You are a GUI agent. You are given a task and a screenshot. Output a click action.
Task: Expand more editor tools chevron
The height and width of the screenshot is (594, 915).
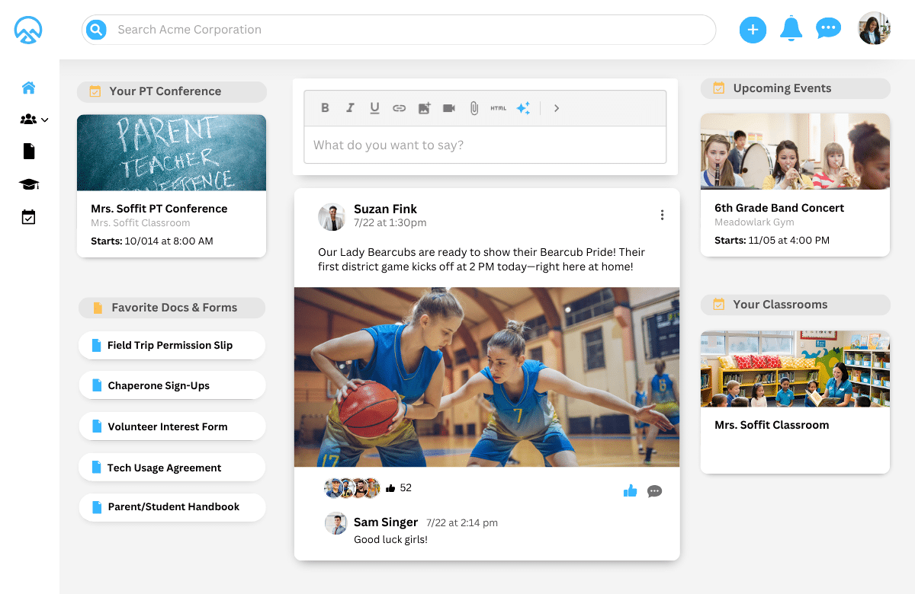click(x=557, y=108)
